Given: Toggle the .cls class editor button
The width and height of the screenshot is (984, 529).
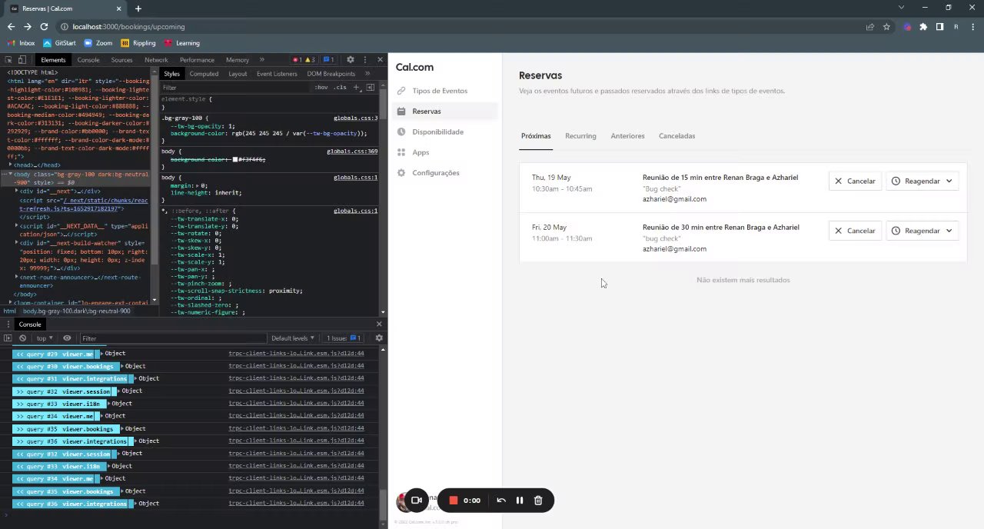Looking at the screenshot, I should [x=340, y=87].
